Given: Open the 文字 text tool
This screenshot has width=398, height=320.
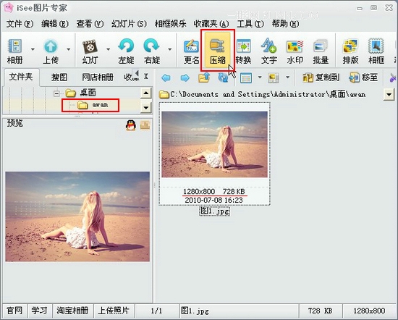Looking at the screenshot, I should tap(268, 51).
